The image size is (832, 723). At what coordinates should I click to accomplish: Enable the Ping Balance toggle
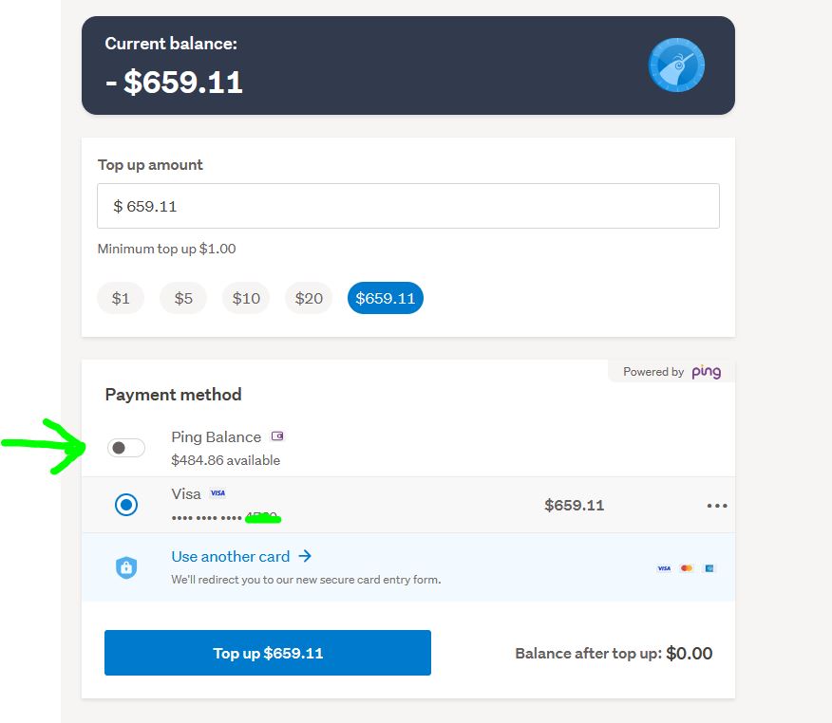[126, 448]
